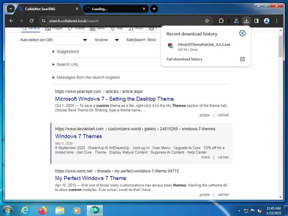Open the Windows 7 Themes result
The height and width of the screenshot is (216, 288).
pos(78,136)
